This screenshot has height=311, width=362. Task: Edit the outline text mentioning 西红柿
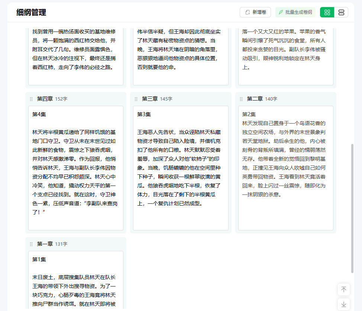click(76, 56)
